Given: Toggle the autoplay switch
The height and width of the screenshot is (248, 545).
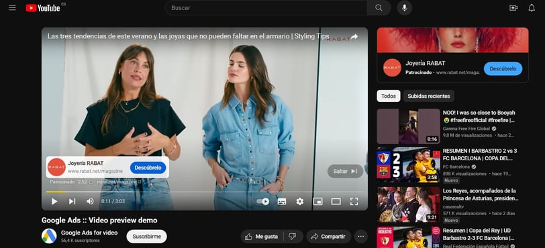Looking at the screenshot, I should (x=263, y=202).
